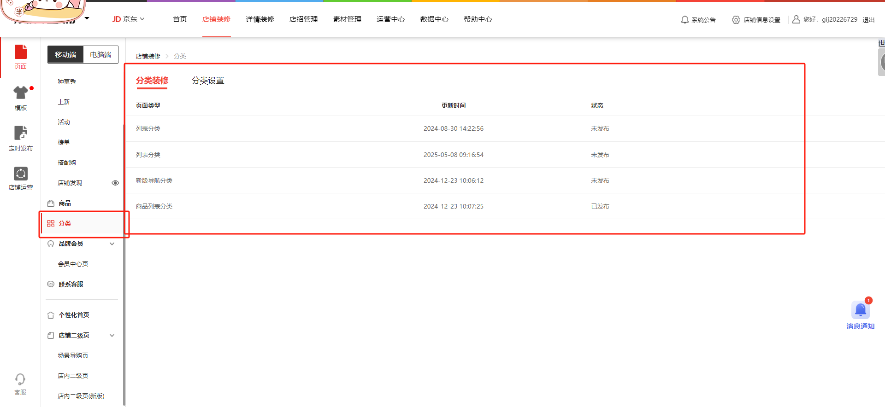Click the 店铺装修 breadcrumb link
The height and width of the screenshot is (407, 885).
148,56
